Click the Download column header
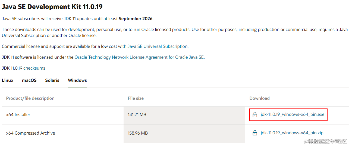The image size is (349, 146). 259,98
